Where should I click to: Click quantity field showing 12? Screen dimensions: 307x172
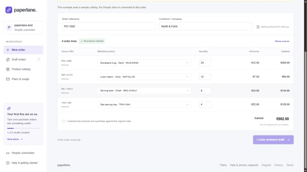pos(205,77)
